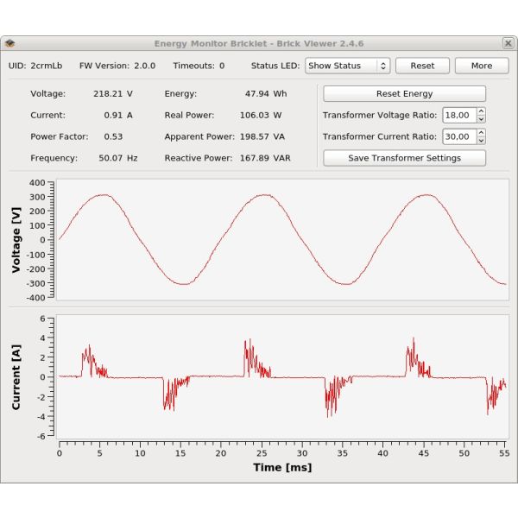518x518 pixels.
Task: Increase Transformer Voltage Ratio with up arrow
Action: click(x=482, y=111)
